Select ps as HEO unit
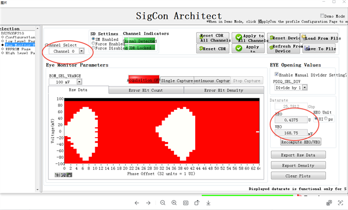This screenshot has width=348, height=210. pyautogui.click(x=326, y=119)
